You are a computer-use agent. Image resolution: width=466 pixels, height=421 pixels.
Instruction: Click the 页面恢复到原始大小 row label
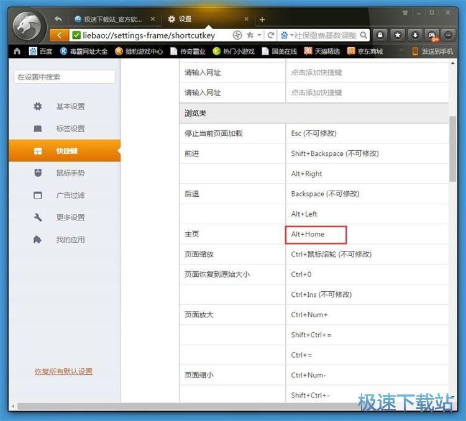coord(217,274)
